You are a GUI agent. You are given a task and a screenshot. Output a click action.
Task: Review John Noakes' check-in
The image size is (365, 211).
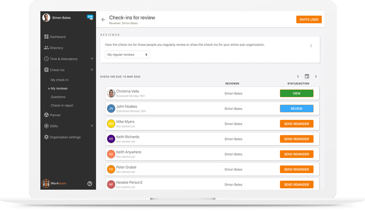click(x=296, y=108)
